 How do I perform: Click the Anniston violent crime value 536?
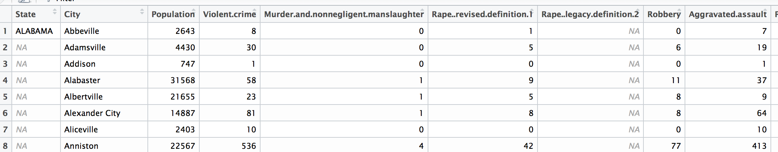coord(249,146)
